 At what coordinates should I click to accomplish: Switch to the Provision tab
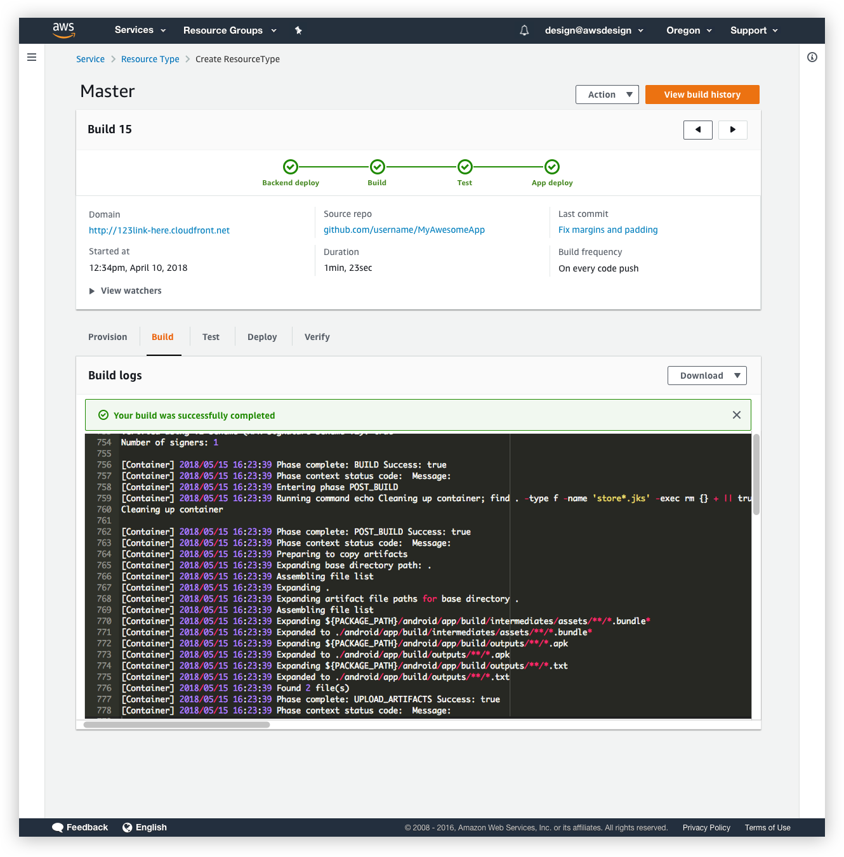108,337
